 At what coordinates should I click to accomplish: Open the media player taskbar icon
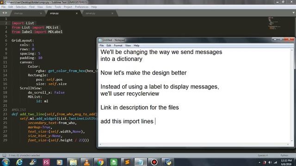60,162
